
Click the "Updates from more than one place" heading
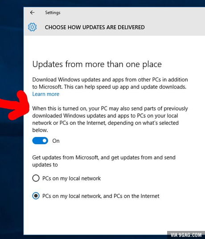(x=97, y=64)
